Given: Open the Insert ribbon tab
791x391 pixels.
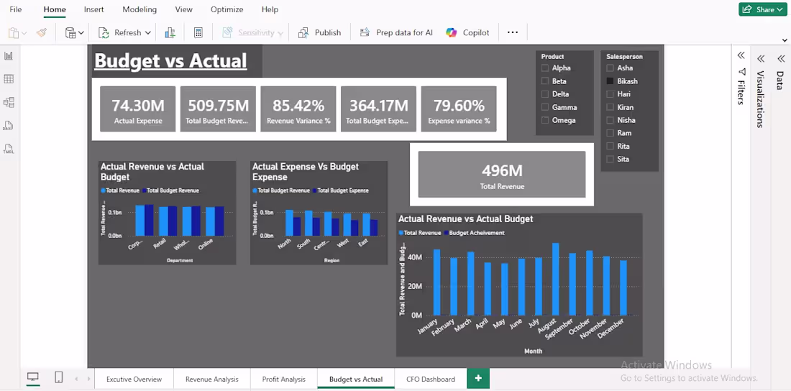Looking at the screenshot, I should tap(93, 9).
